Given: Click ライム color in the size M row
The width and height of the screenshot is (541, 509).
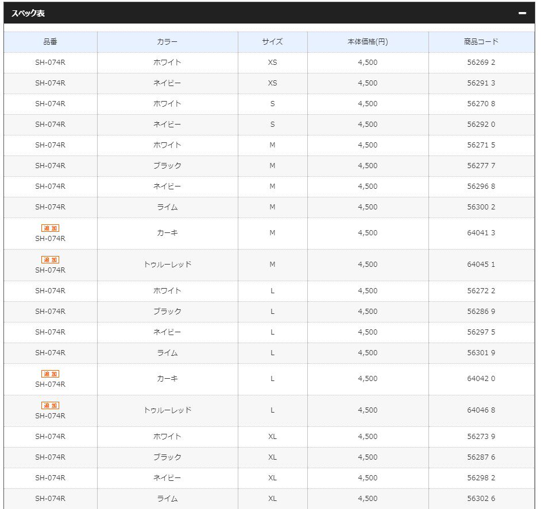Looking at the screenshot, I should (167, 207).
